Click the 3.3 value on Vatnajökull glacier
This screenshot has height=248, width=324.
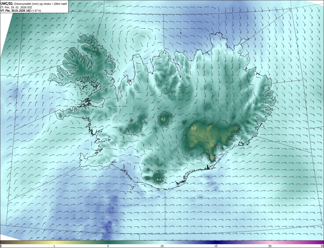[193, 128]
